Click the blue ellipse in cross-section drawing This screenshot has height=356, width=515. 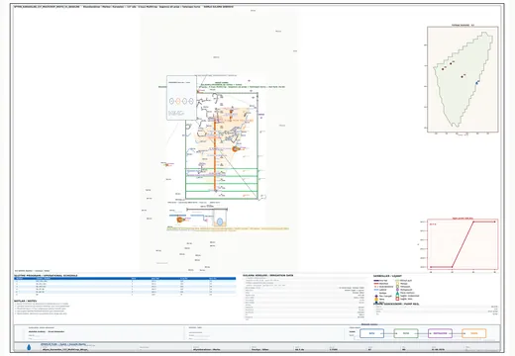coord(220,222)
